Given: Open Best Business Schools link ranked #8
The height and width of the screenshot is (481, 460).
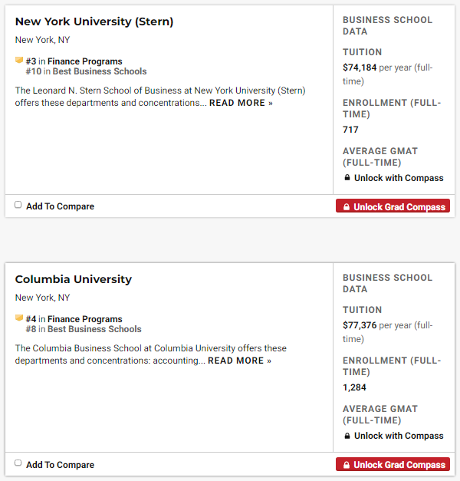Looking at the screenshot, I should pyautogui.click(x=94, y=329).
